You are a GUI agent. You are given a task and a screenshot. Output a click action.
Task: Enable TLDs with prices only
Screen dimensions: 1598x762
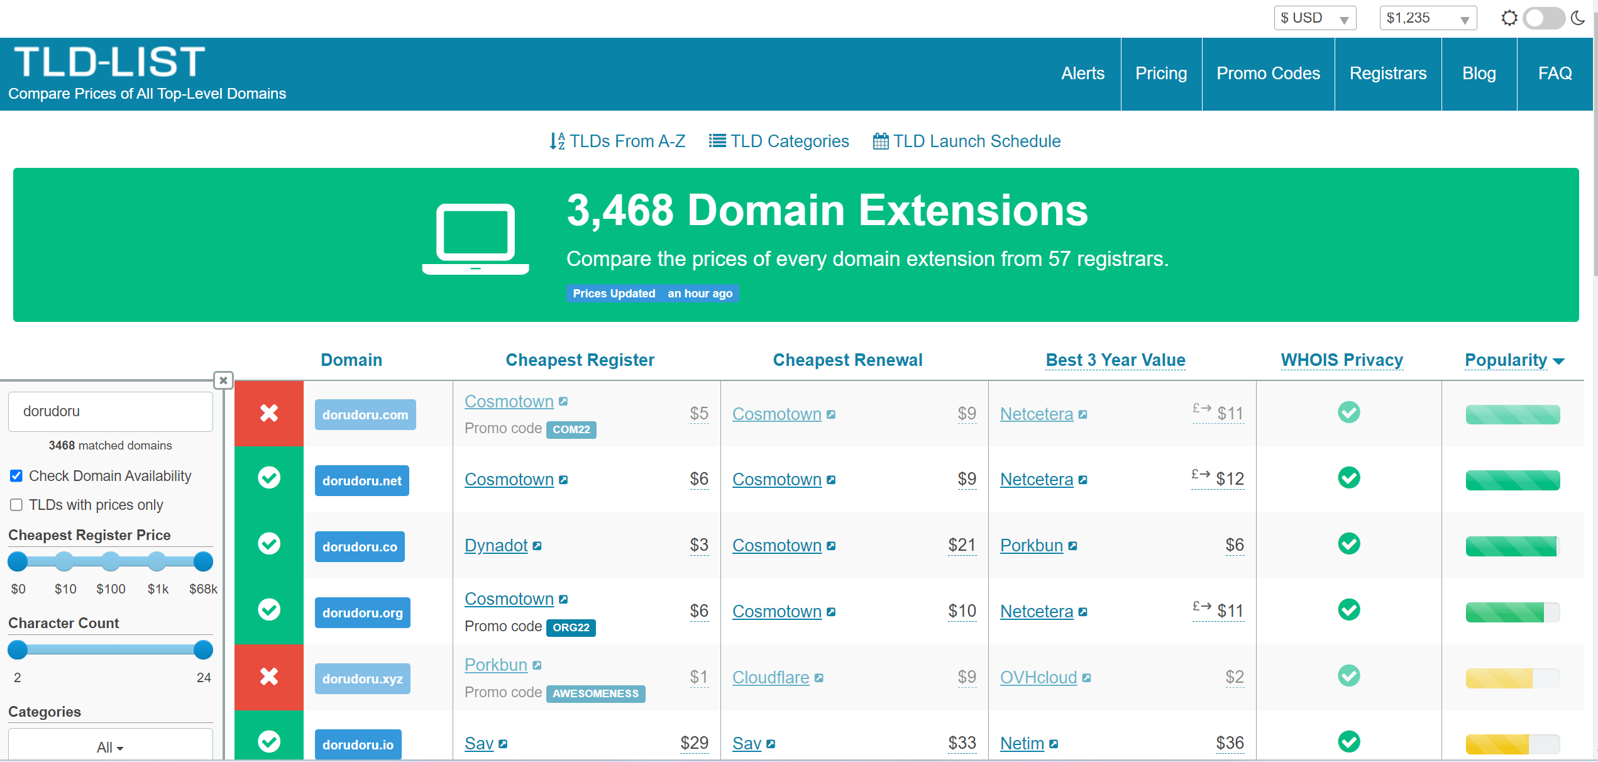[16, 505]
